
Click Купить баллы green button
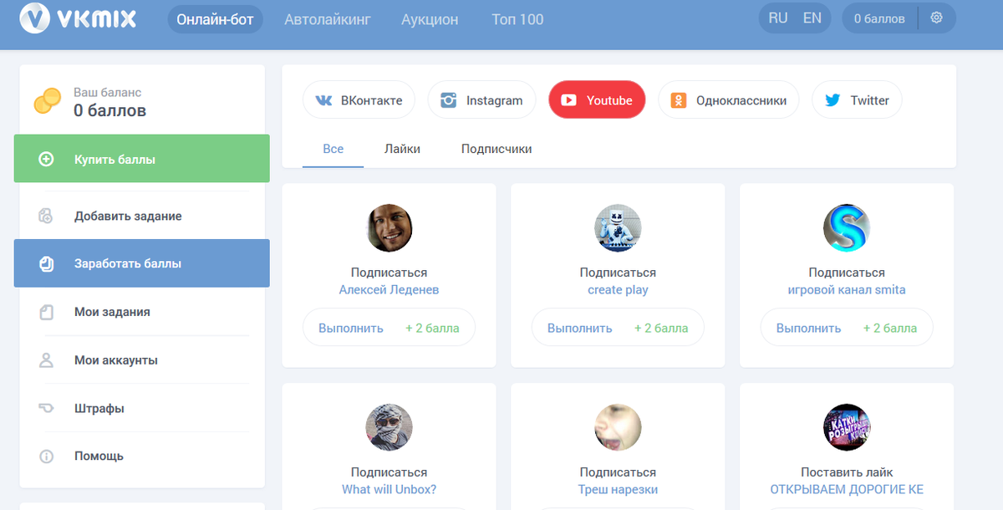[x=142, y=159]
